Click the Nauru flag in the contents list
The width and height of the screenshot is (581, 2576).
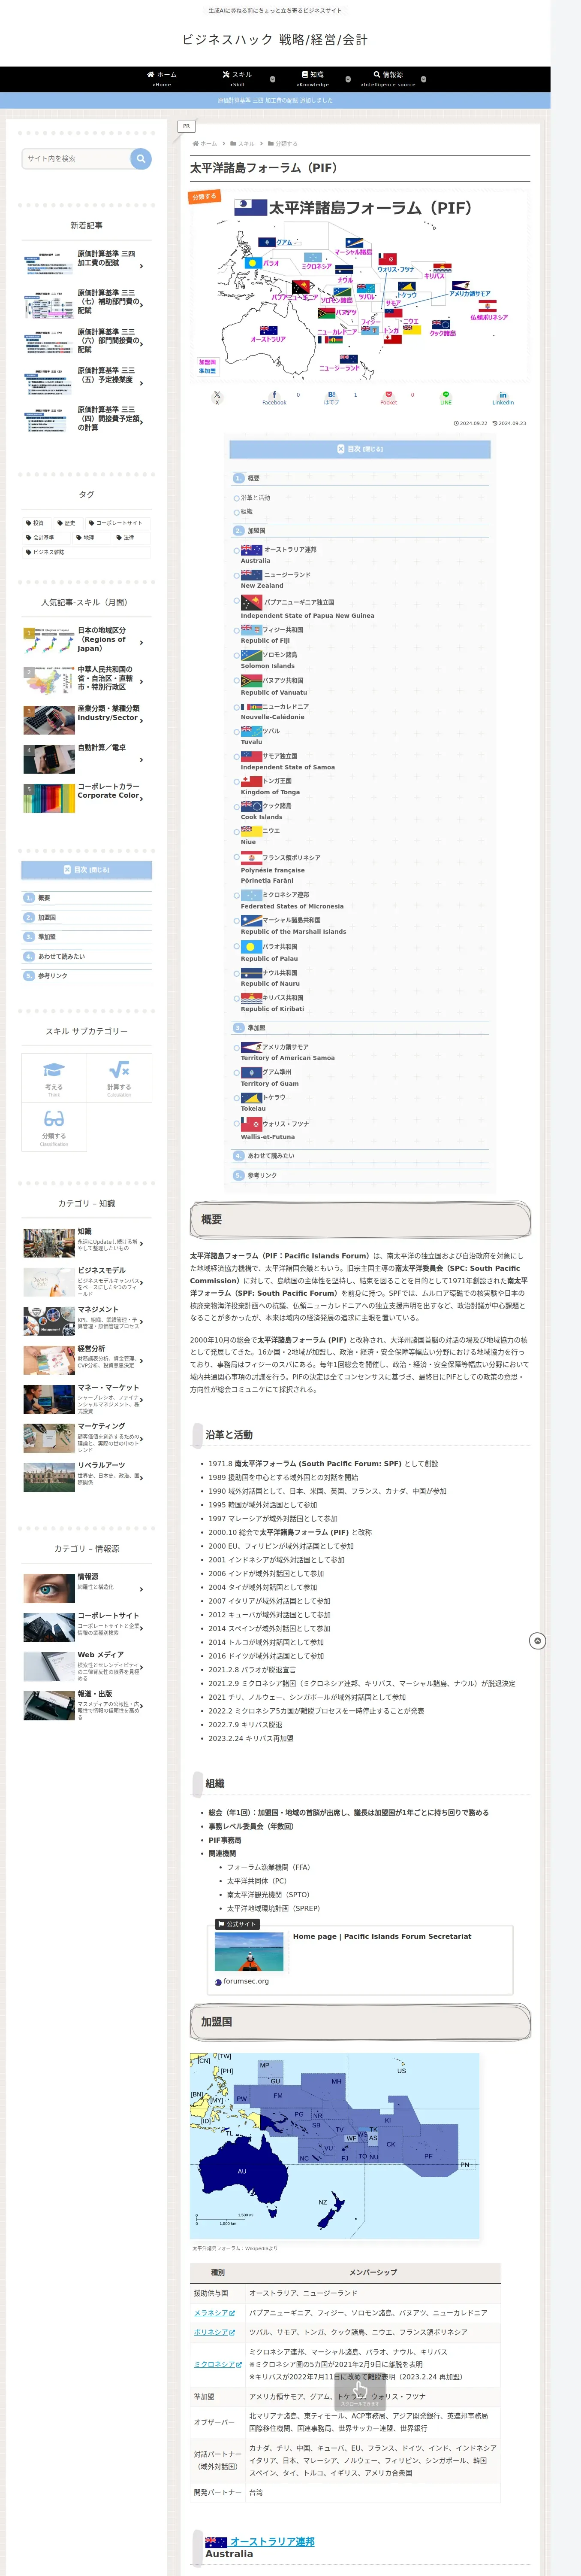pyautogui.click(x=252, y=972)
